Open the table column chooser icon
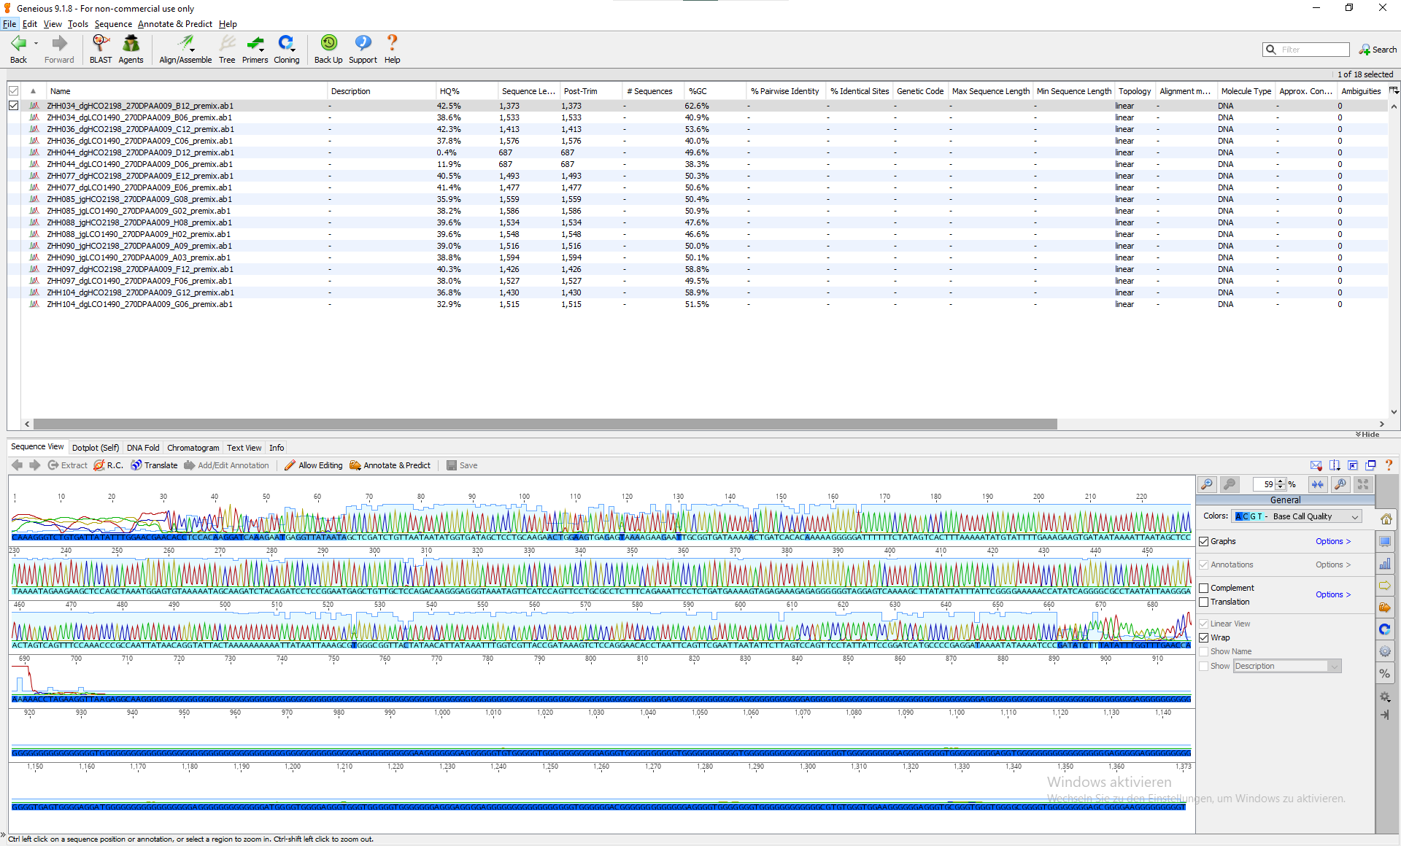The width and height of the screenshot is (1401, 846). coord(1394,90)
